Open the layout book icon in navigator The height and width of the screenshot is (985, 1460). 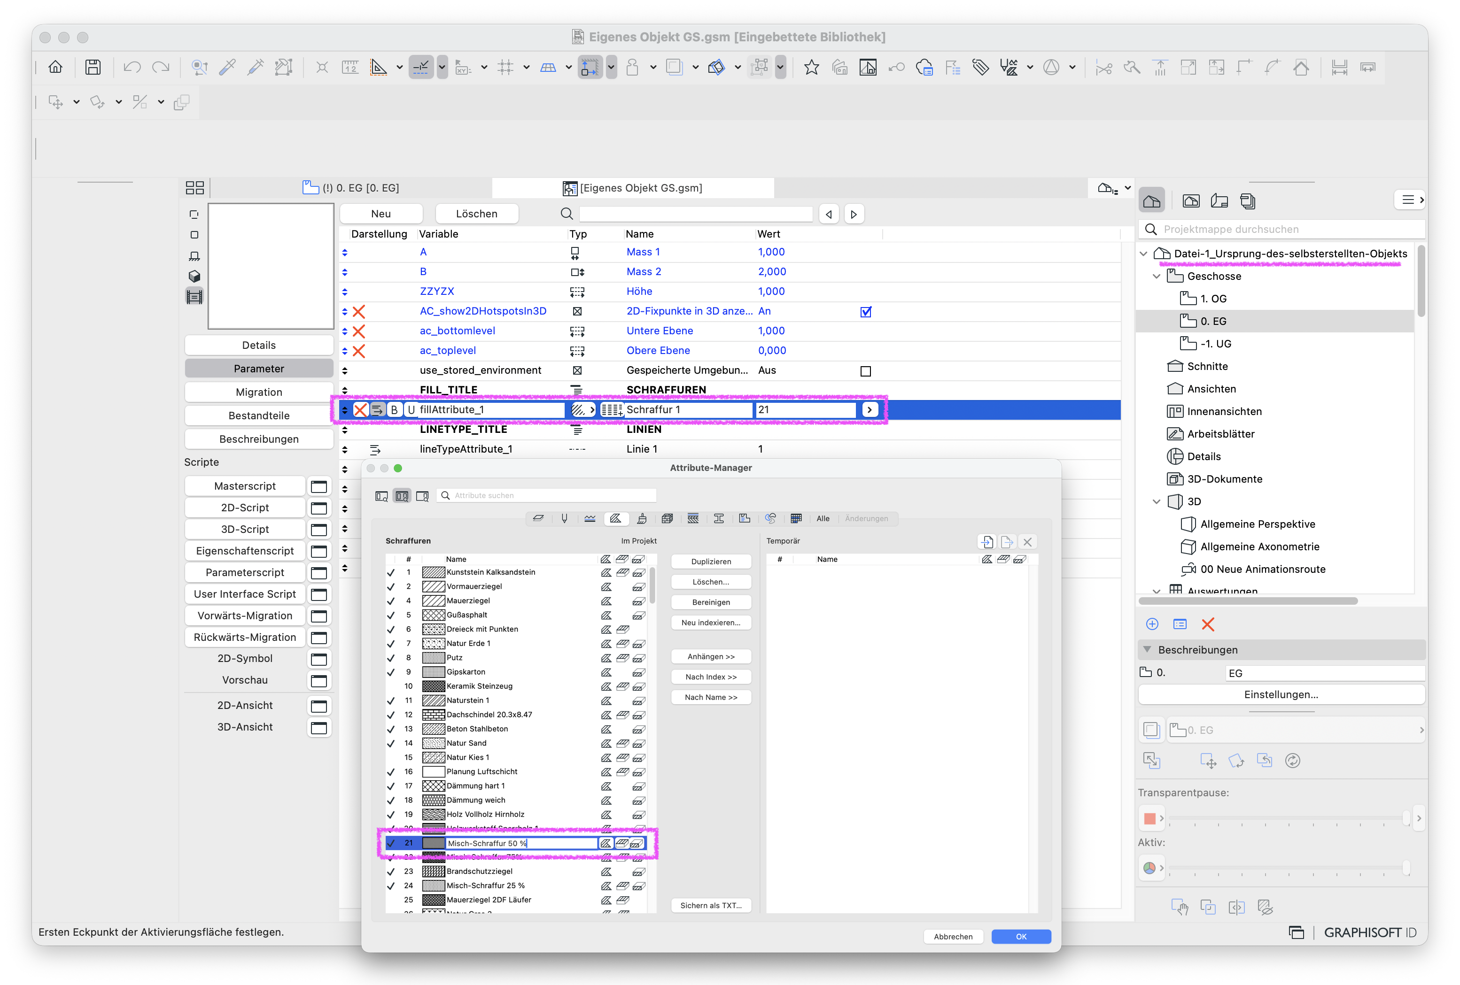(x=1219, y=201)
